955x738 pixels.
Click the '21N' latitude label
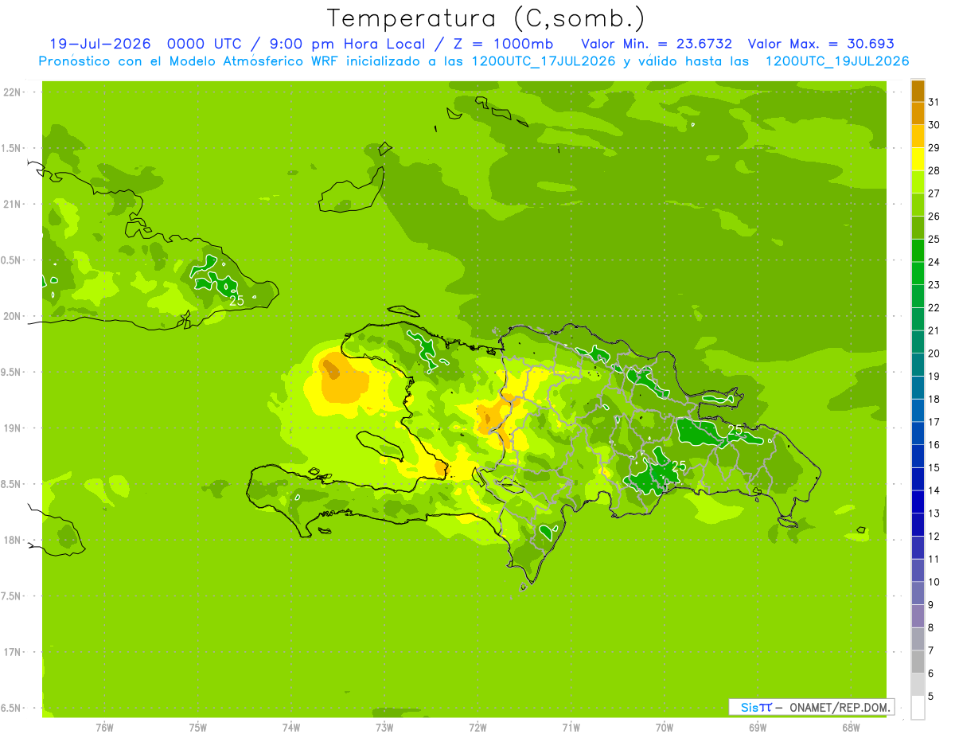(13, 204)
